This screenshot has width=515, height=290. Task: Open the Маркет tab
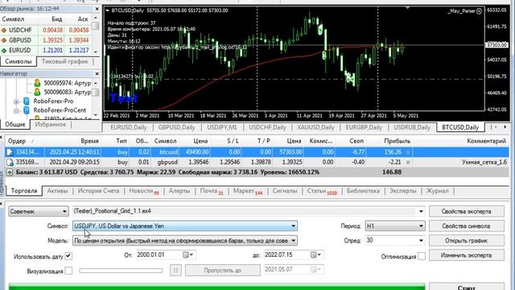click(x=248, y=191)
